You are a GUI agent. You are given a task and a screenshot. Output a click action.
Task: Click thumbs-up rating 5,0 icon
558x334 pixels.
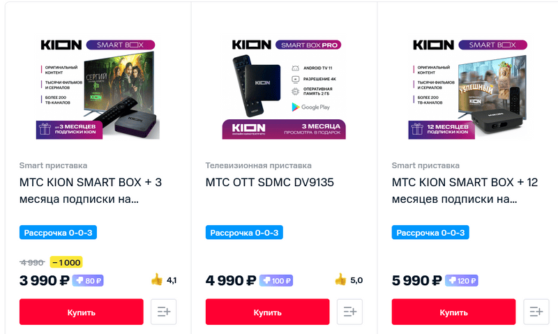pyautogui.click(x=341, y=280)
